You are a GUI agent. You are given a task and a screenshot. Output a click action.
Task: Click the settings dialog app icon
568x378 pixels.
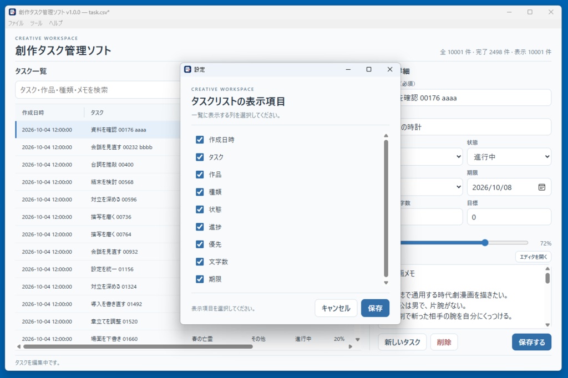click(x=187, y=69)
